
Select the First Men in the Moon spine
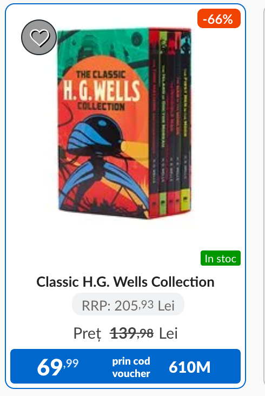point(186,121)
